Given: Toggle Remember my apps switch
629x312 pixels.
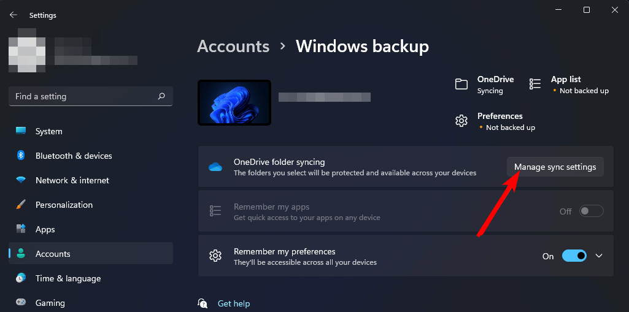Looking at the screenshot, I should 592,211.
